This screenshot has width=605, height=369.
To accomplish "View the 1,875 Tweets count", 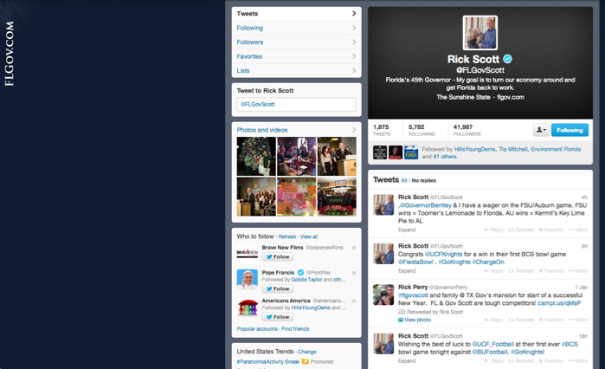I will pyautogui.click(x=382, y=130).
